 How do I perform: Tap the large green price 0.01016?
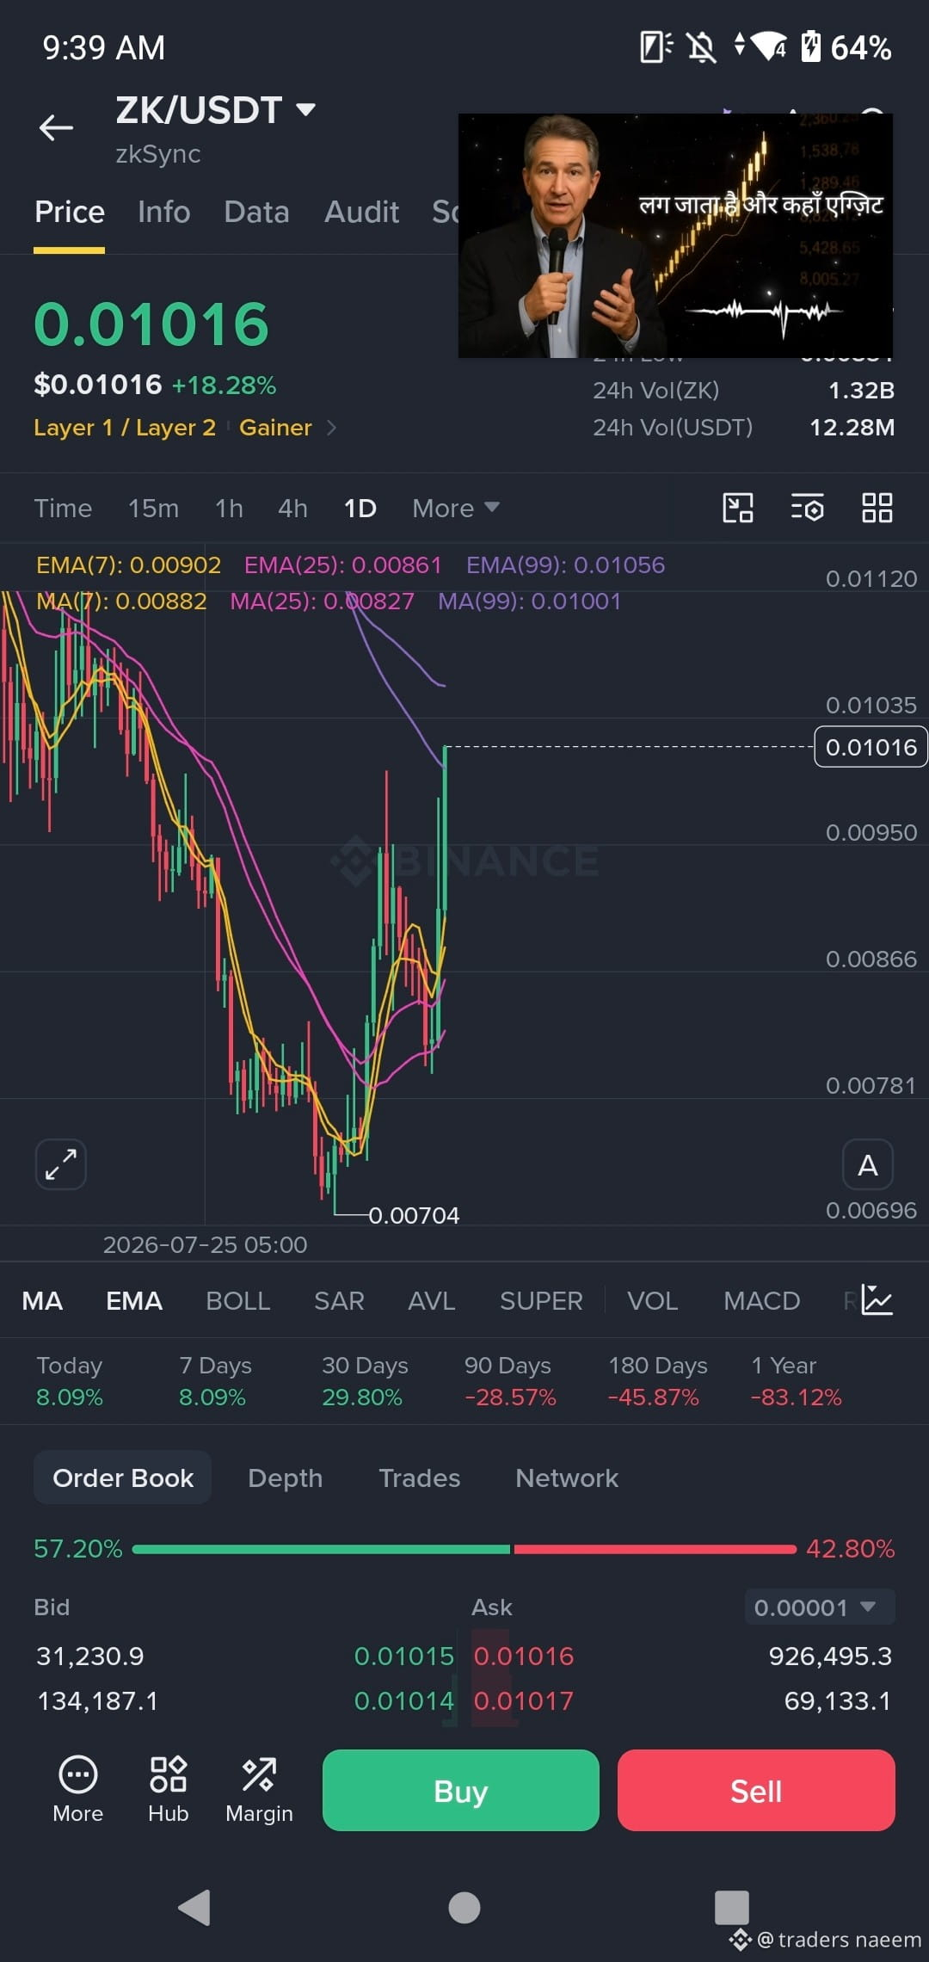pyautogui.click(x=151, y=324)
